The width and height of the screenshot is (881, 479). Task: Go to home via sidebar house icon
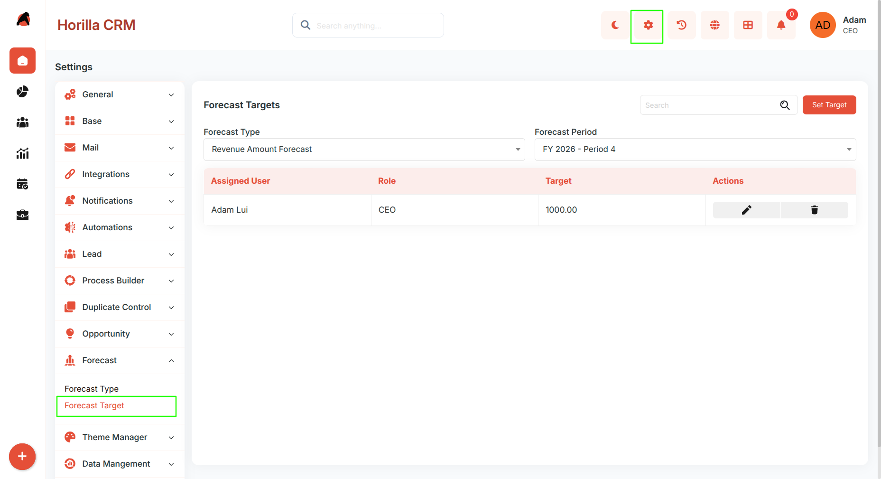click(22, 61)
